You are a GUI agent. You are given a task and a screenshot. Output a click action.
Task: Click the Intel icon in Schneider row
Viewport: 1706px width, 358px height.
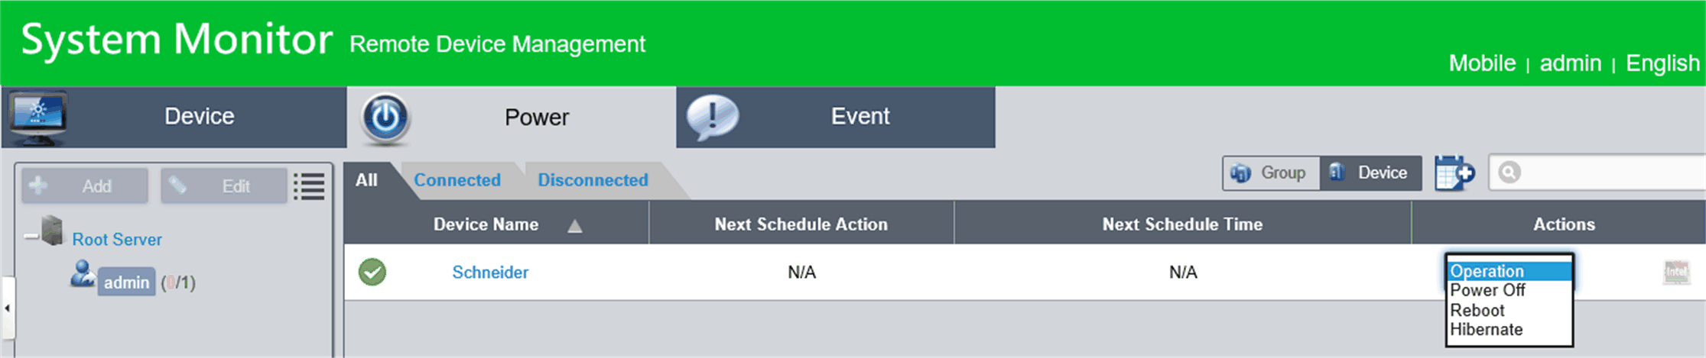(1676, 272)
